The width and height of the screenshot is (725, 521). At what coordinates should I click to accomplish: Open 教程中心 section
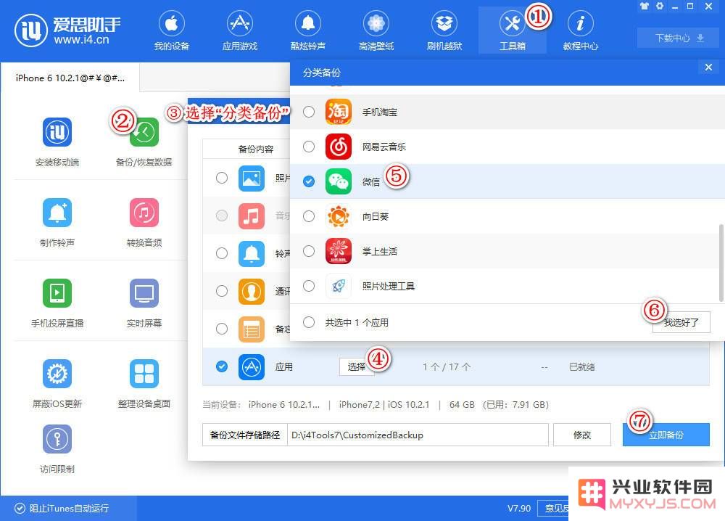point(580,30)
